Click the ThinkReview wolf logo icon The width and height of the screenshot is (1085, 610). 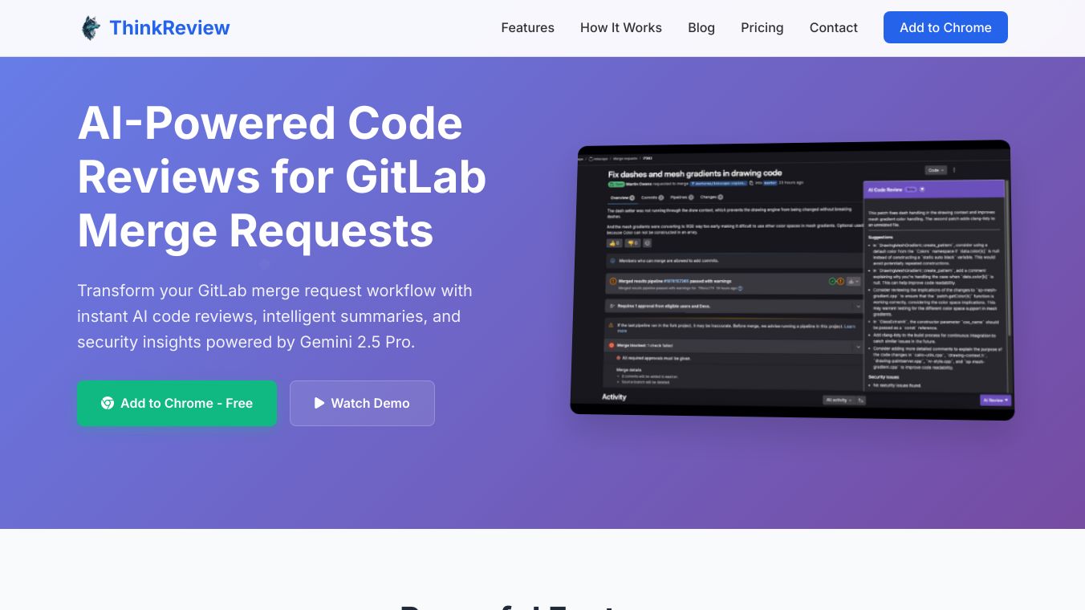91,28
